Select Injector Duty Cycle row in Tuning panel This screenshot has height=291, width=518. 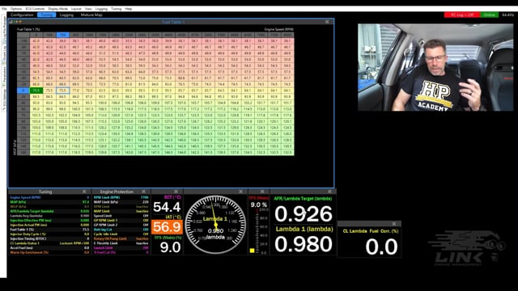49,234
